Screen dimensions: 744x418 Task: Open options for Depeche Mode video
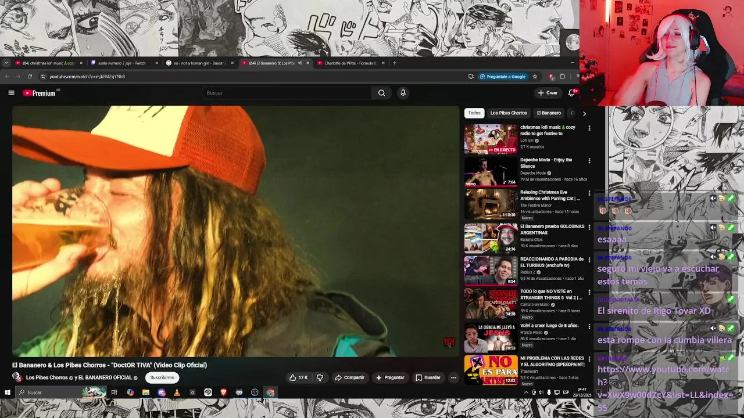click(x=589, y=160)
